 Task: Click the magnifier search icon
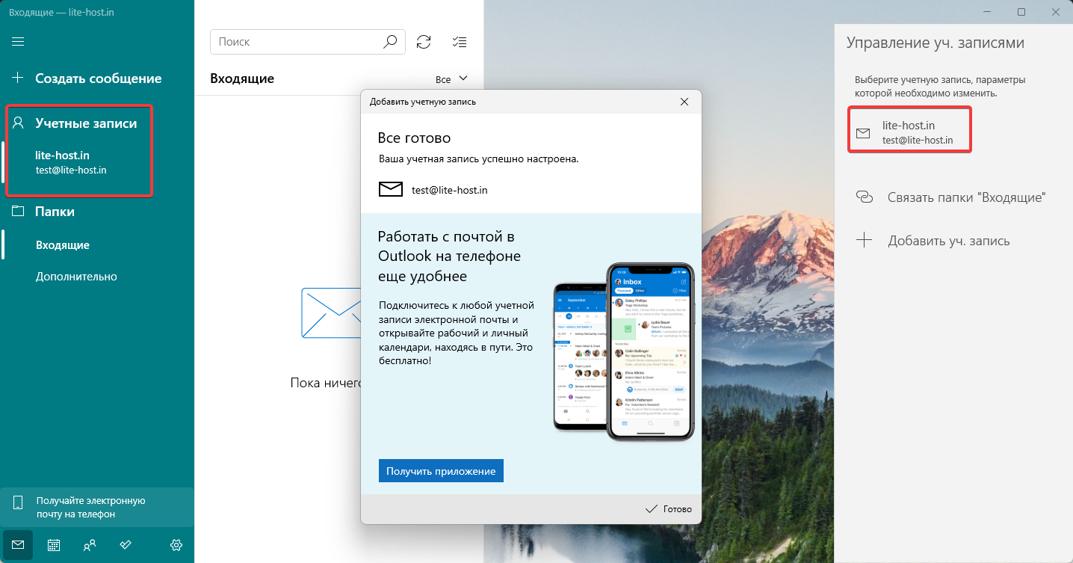[391, 42]
